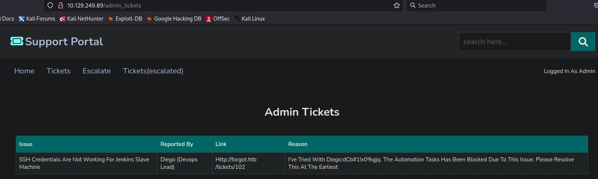Open the Exploit-DB bookmark
Viewport: 598px width, 179px height.
[x=125, y=19]
